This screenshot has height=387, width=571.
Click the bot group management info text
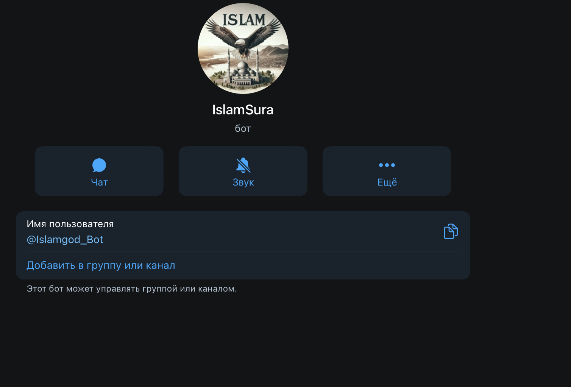132,289
